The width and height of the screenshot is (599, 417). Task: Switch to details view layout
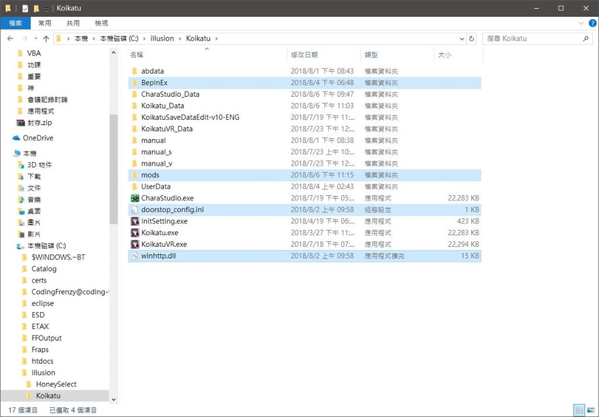tap(579, 410)
